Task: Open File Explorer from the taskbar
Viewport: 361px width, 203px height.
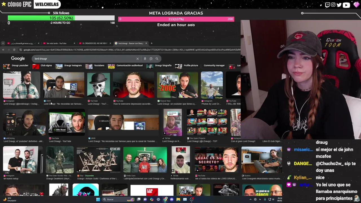Action: pos(178,199)
